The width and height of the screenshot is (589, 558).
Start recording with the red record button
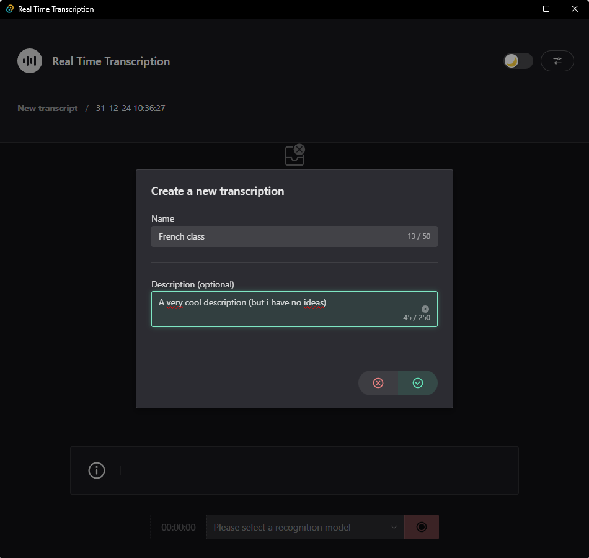pos(422,527)
